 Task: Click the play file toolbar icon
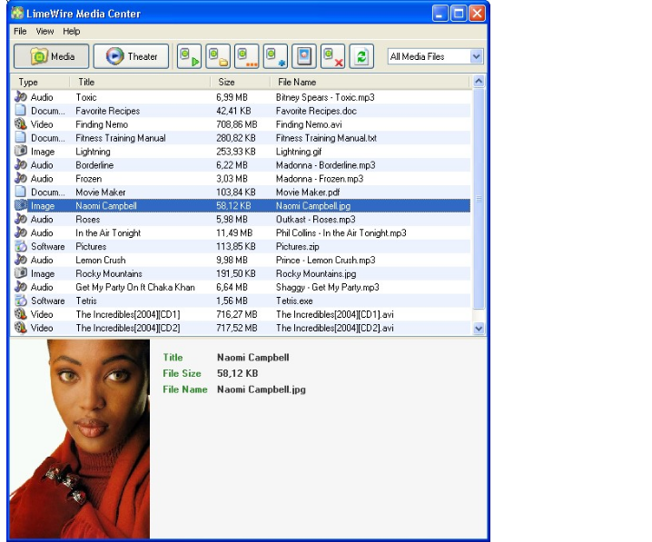[x=189, y=56]
